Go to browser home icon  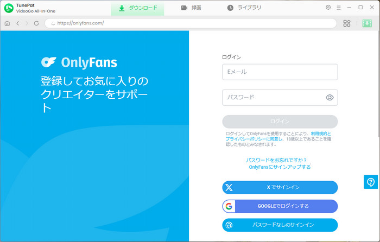(x=7, y=23)
